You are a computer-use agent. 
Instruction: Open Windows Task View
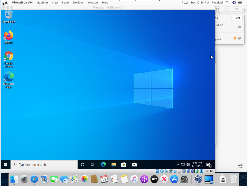pyautogui.click(x=93, y=164)
